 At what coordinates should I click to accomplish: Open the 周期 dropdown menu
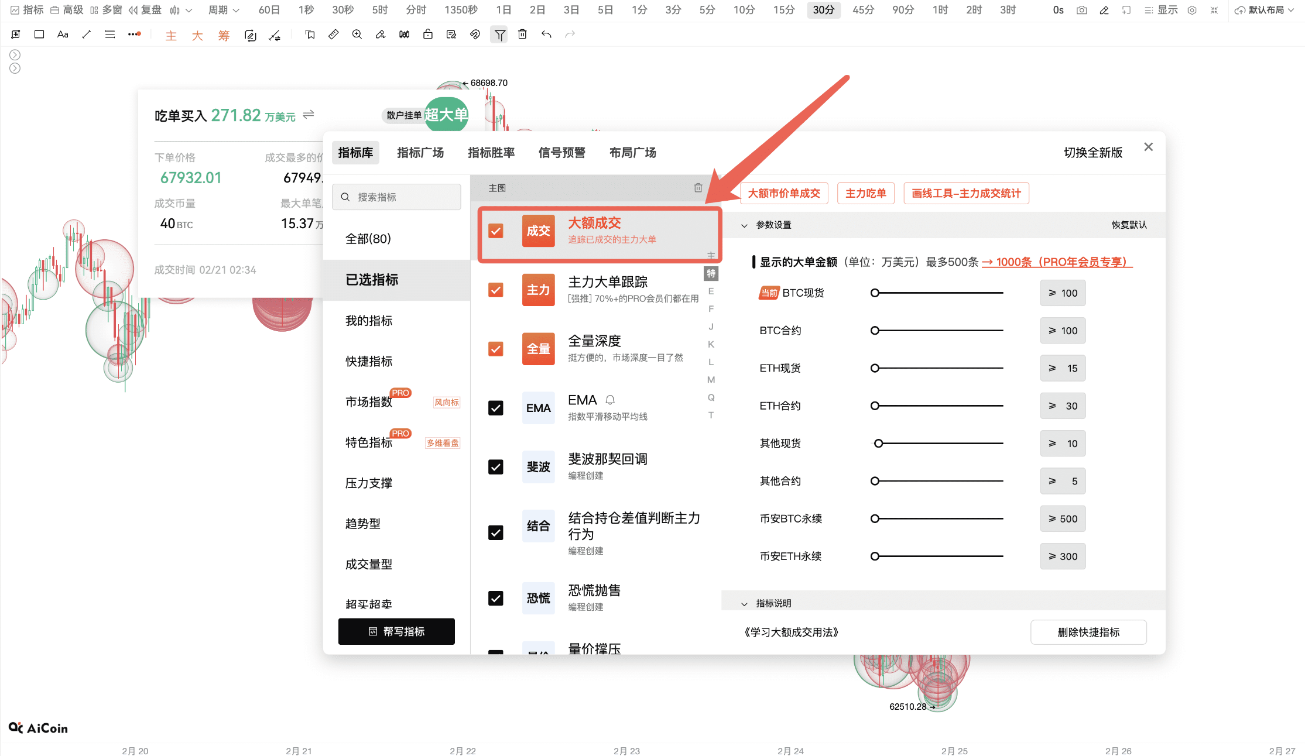click(224, 10)
